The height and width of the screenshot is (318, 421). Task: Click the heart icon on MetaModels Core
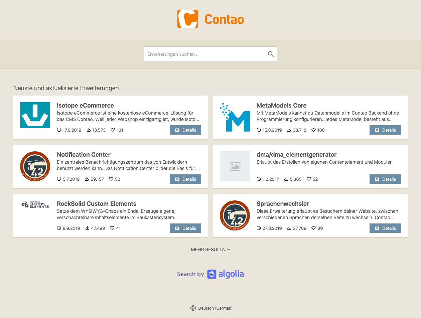coord(313,130)
